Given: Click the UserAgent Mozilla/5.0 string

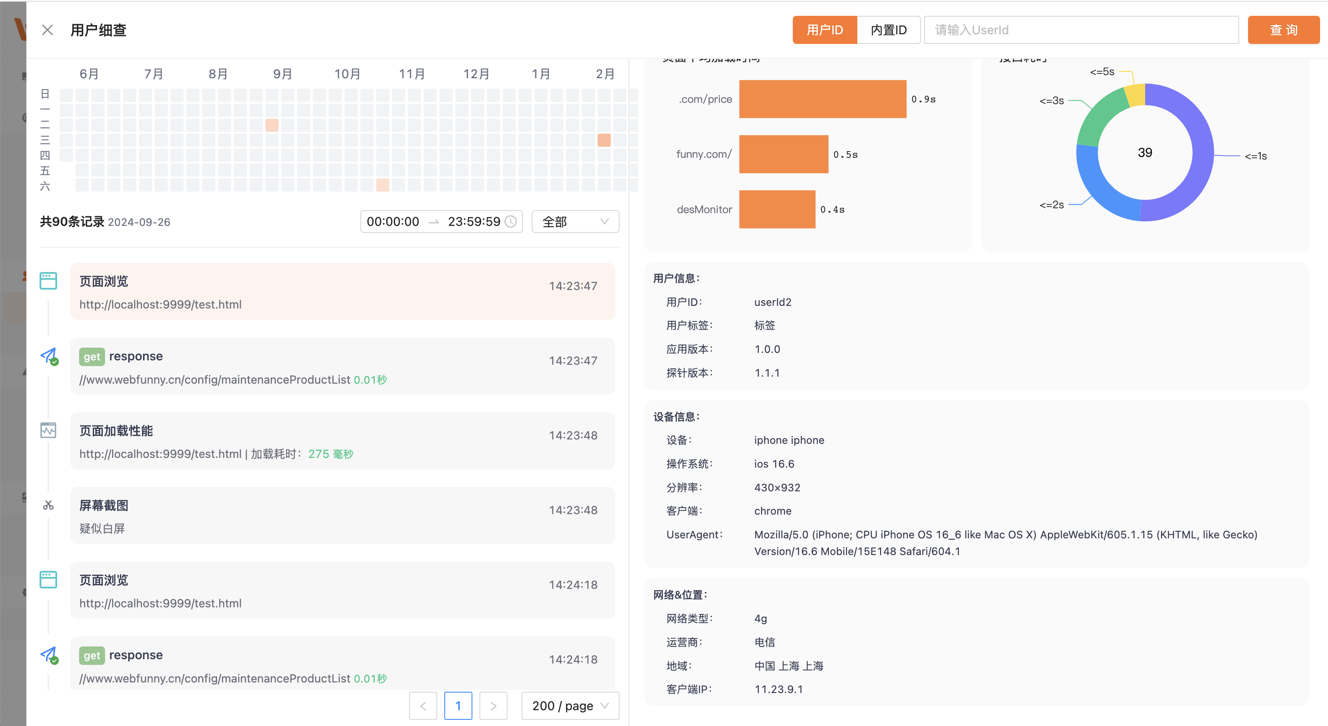Looking at the screenshot, I should pos(1005,543).
